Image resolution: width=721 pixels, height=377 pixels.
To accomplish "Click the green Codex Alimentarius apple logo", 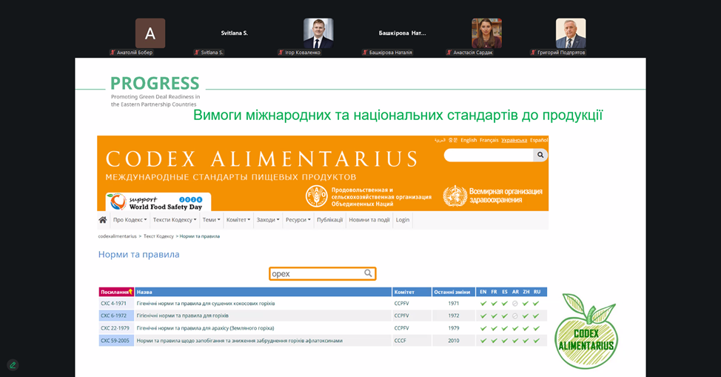I will click(x=586, y=331).
